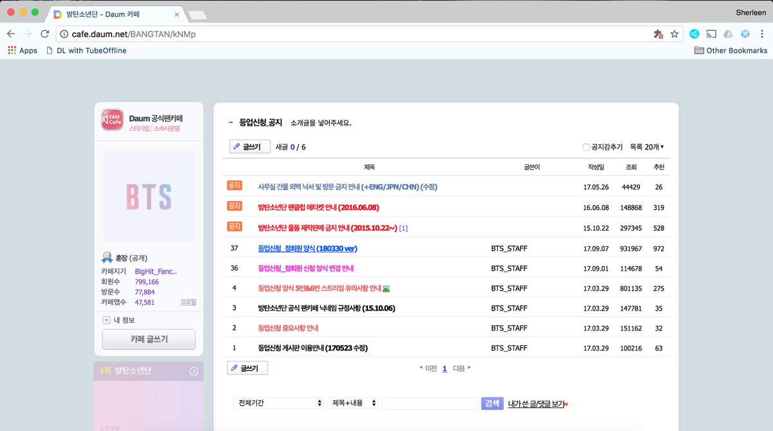Reload the page with refresh icon
This screenshot has width=773, height=431.
coord(44,34)
